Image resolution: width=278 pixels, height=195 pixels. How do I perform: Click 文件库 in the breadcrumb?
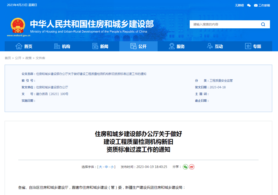point(40,58)
